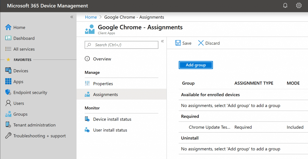This screenshot has height=159, width=308.
Task: Click the Discard X icon
Action: pyautogui.click(x=201, y=43)
